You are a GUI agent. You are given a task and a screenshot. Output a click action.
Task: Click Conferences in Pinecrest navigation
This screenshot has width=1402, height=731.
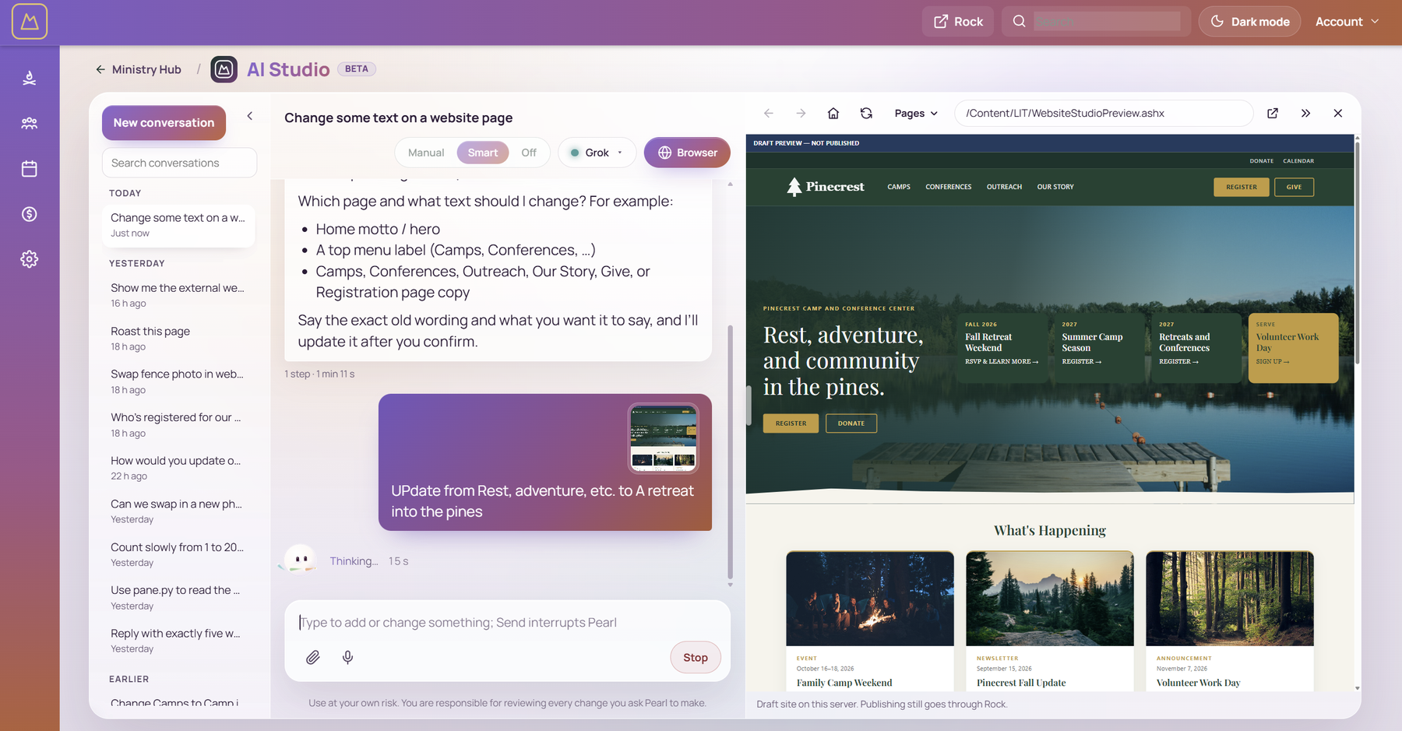[949, 187]
